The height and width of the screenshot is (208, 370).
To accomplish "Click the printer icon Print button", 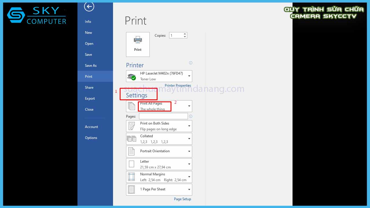I will (x=138, y=44).
